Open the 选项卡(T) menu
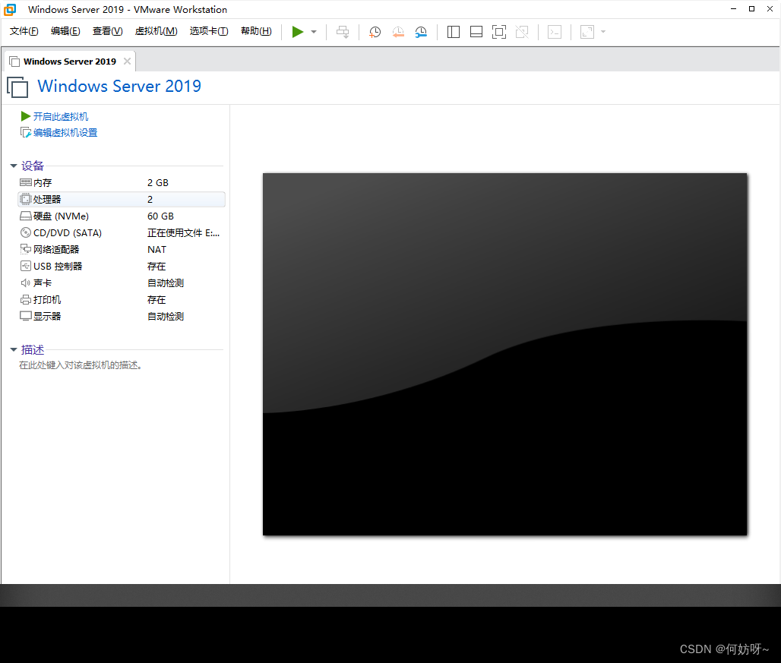The image size is (781, 663). click(x=209, y=31)
